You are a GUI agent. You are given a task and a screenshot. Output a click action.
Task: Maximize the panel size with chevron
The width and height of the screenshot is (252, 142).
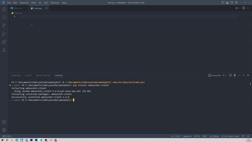point(244,75)
